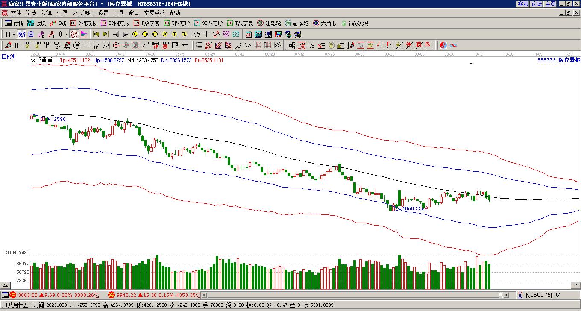The image size is (581, 311).
Task: Click yellow diamond left-arrow icon
Action: [135, 34]
